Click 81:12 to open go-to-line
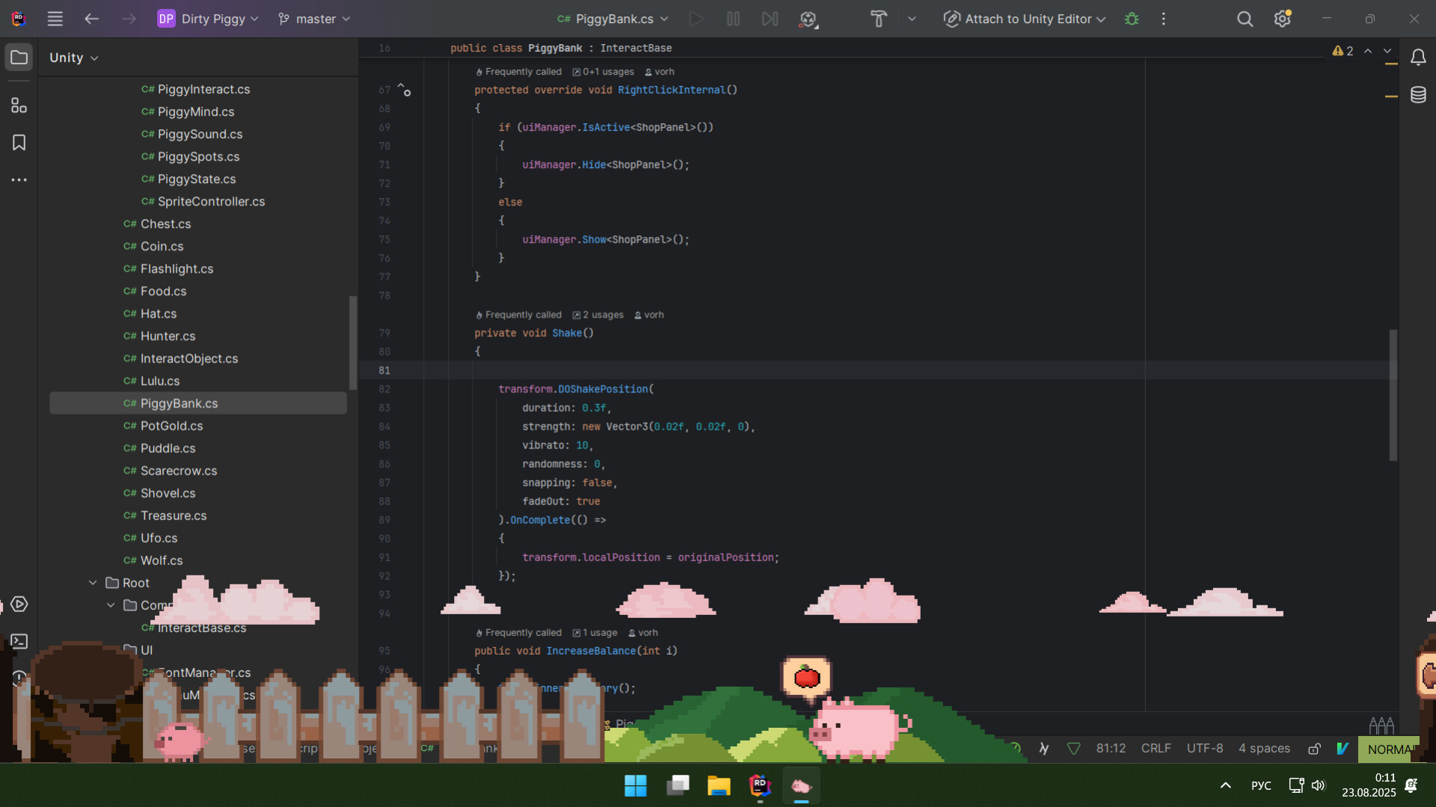Image resolution: width=1436 pixels, height=807 pixels. point(1111,748)
